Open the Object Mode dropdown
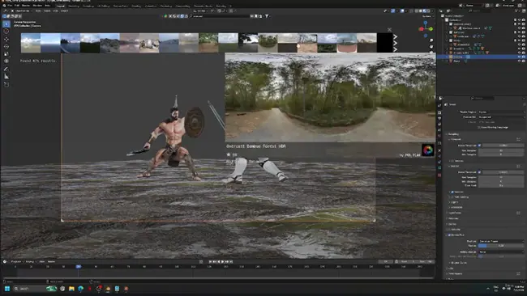Viewport: 527px width, 296px height. click(x=22, y=11)
